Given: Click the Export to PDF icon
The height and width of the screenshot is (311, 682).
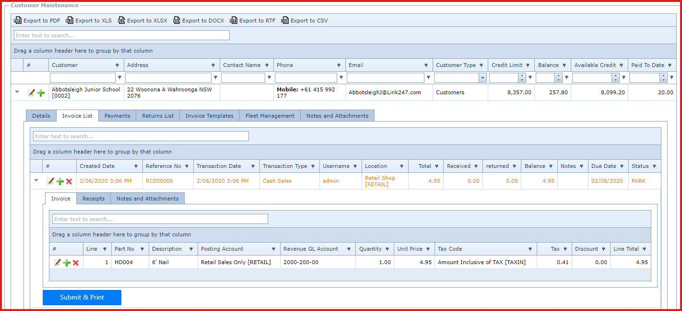Looking at the screenshot, I should [18, 21].
